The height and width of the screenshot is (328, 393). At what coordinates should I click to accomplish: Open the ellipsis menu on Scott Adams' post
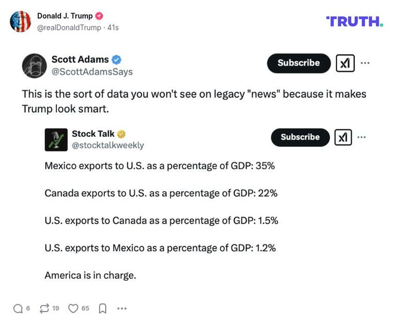pos(364,62)
